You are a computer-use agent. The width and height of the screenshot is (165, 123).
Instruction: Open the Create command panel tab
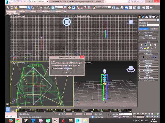tap(140, 17)
